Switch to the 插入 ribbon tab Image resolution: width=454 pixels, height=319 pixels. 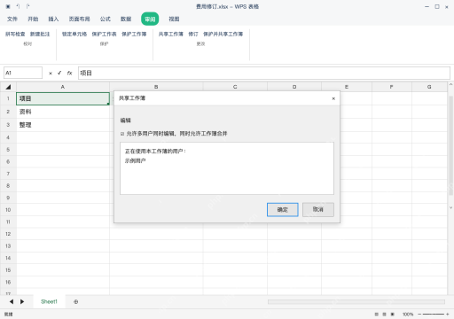(53, 19)
